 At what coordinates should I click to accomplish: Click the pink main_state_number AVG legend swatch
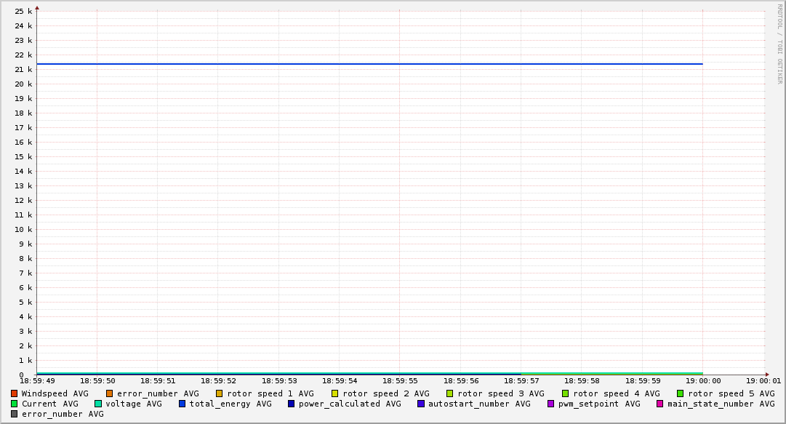(x=660, y=404)
